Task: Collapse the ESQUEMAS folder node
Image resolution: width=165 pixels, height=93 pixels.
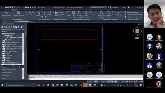Action: 4,36
